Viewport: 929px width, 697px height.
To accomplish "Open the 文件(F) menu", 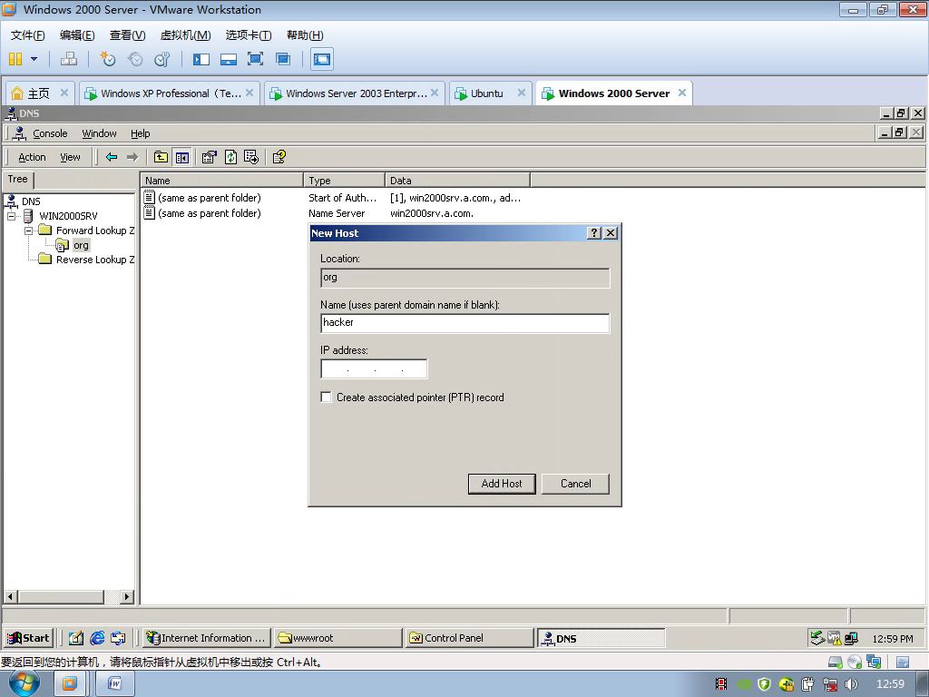I will [x=27, y=35].
